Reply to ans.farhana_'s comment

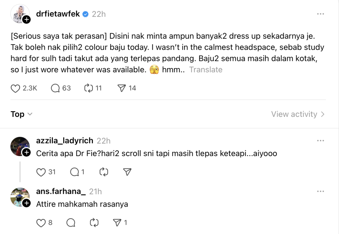tap(71, 223)
